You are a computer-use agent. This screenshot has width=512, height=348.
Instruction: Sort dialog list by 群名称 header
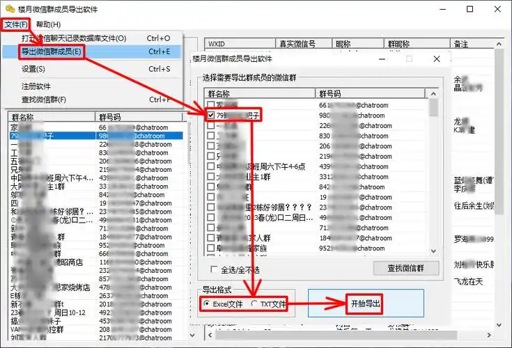(x=260, y=94)
